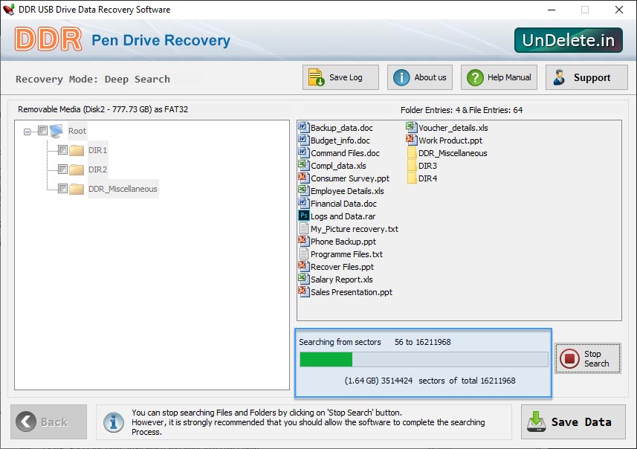Click the Backup_data.doc Word icon

coord(303,127)
